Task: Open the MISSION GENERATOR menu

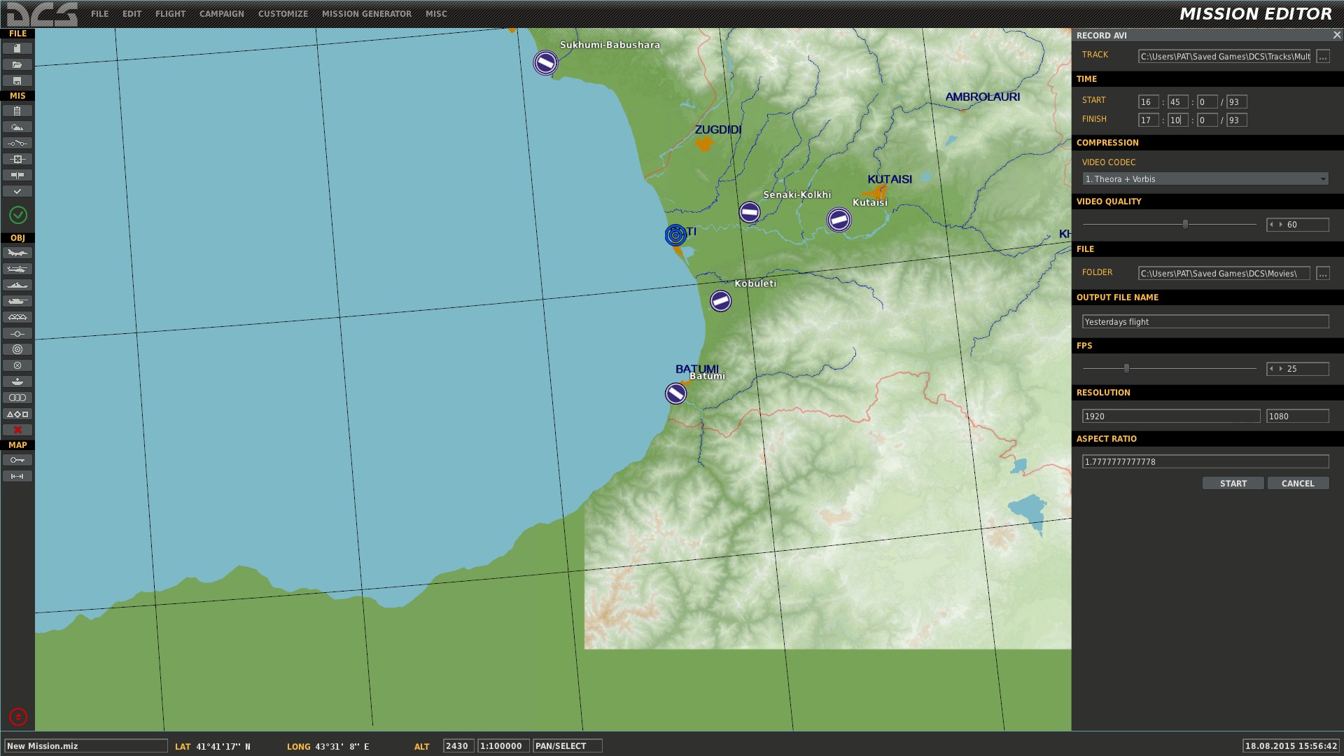Action: [367, 14]
